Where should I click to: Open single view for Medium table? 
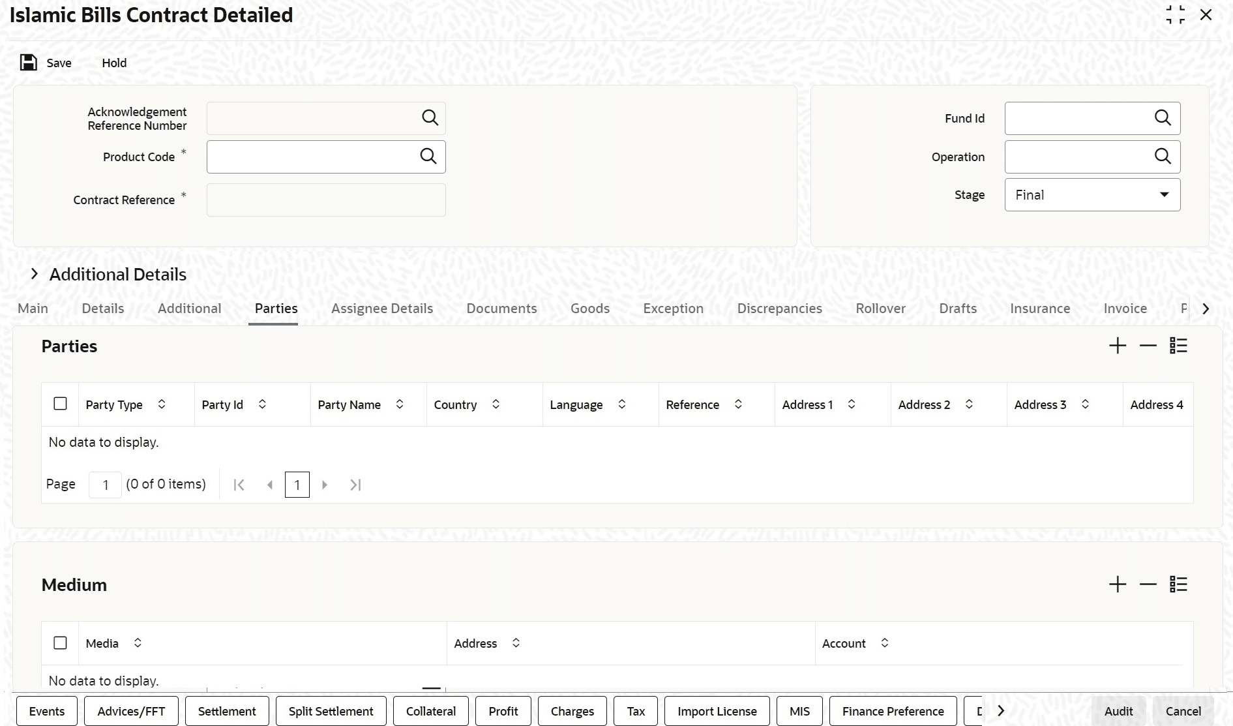pyautogui.click(x=1178, y=584)
